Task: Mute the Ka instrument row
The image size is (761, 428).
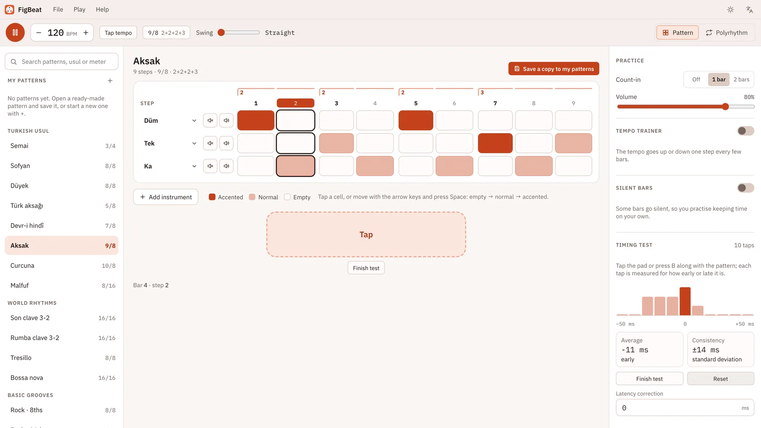Action: tap(210, 166)
